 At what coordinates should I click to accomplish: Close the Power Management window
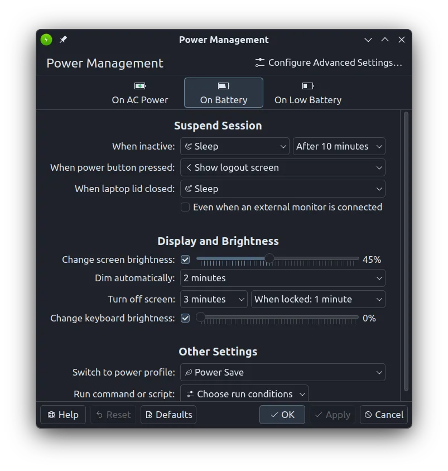pyautogui.click(x=402, y=40)
